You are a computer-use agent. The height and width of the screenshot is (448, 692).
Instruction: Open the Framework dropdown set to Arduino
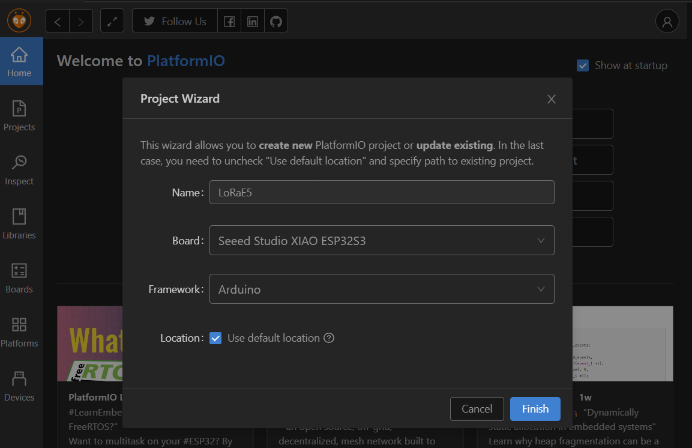[x=382, y=289]
